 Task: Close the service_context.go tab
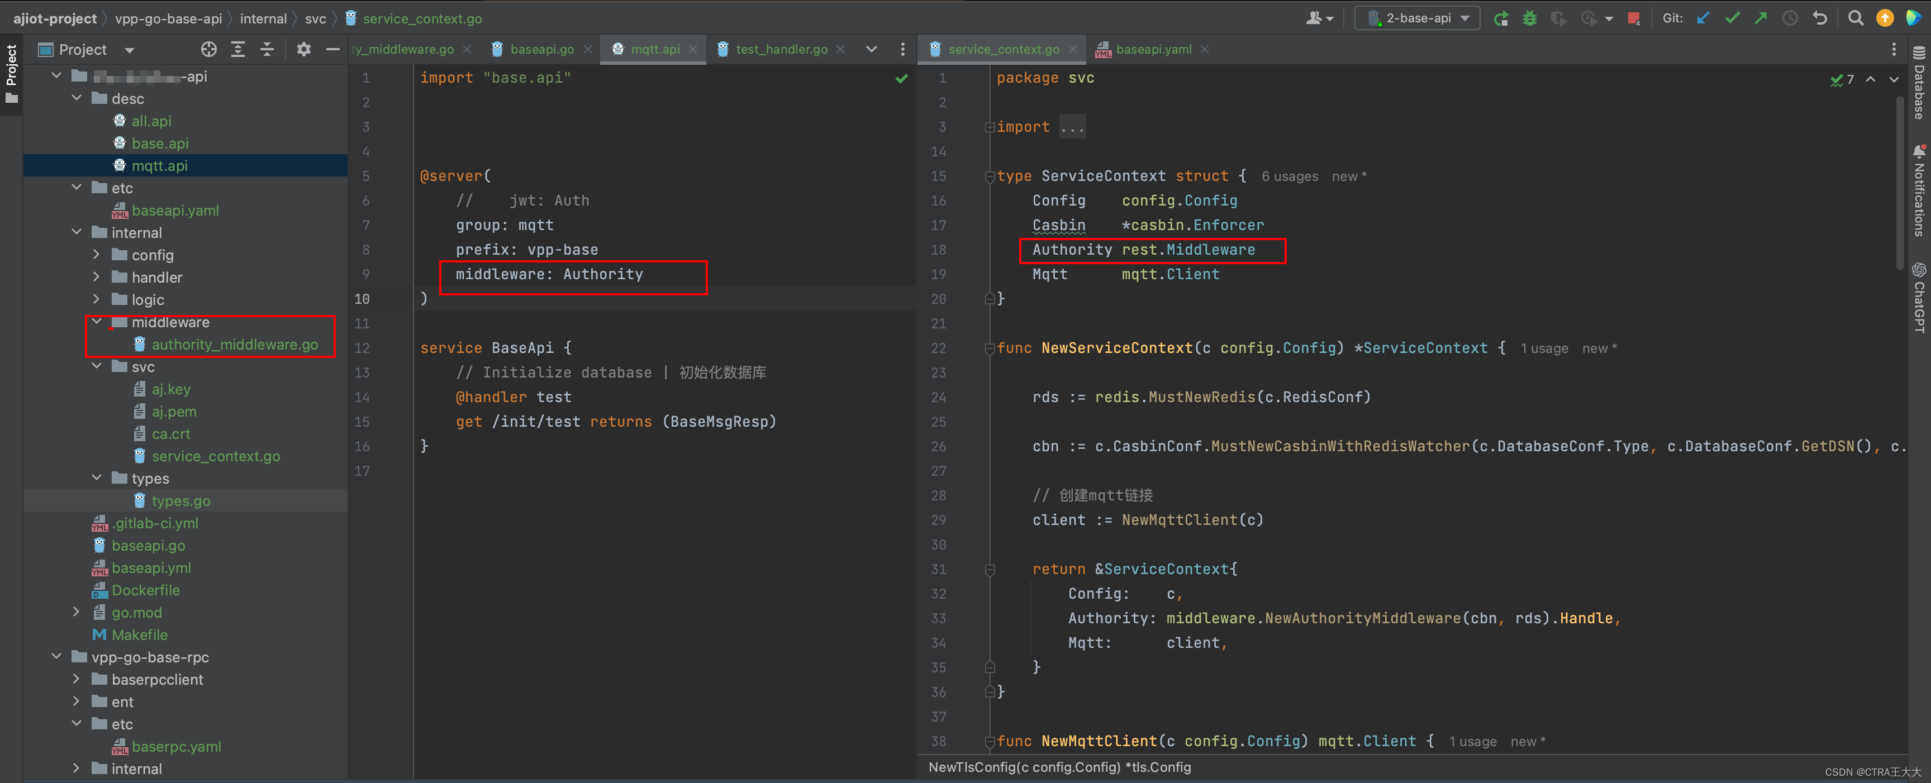1073,50
